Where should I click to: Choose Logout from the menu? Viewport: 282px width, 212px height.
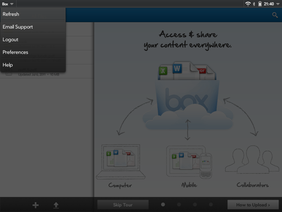[x=33, y=40]
